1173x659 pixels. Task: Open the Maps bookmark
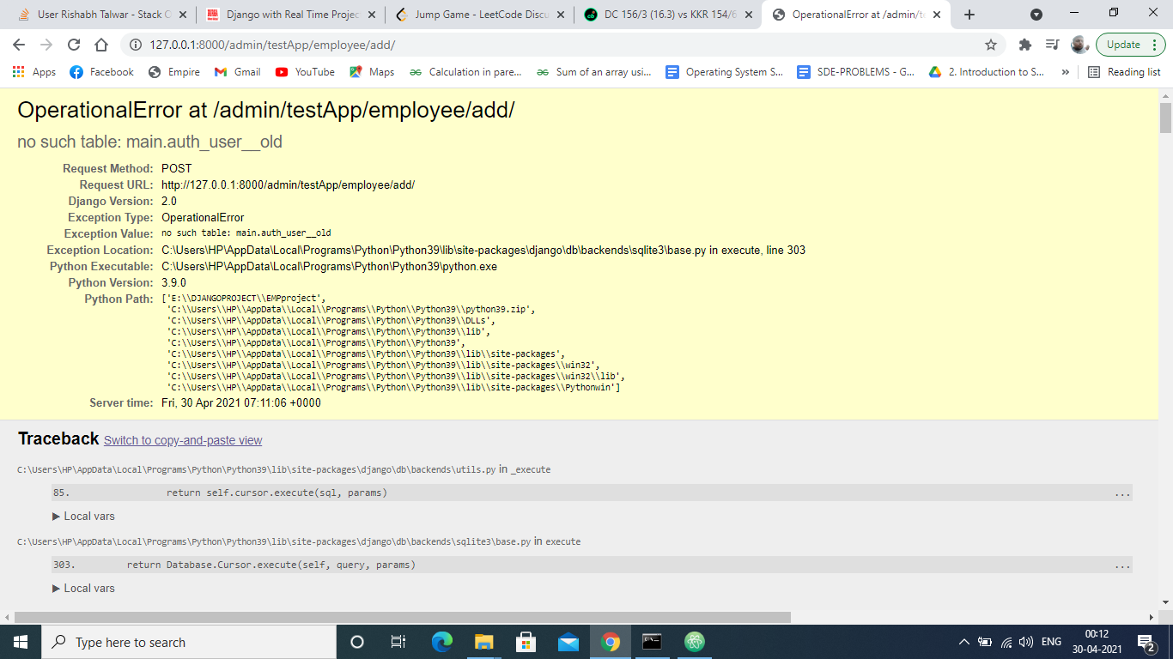372,72
